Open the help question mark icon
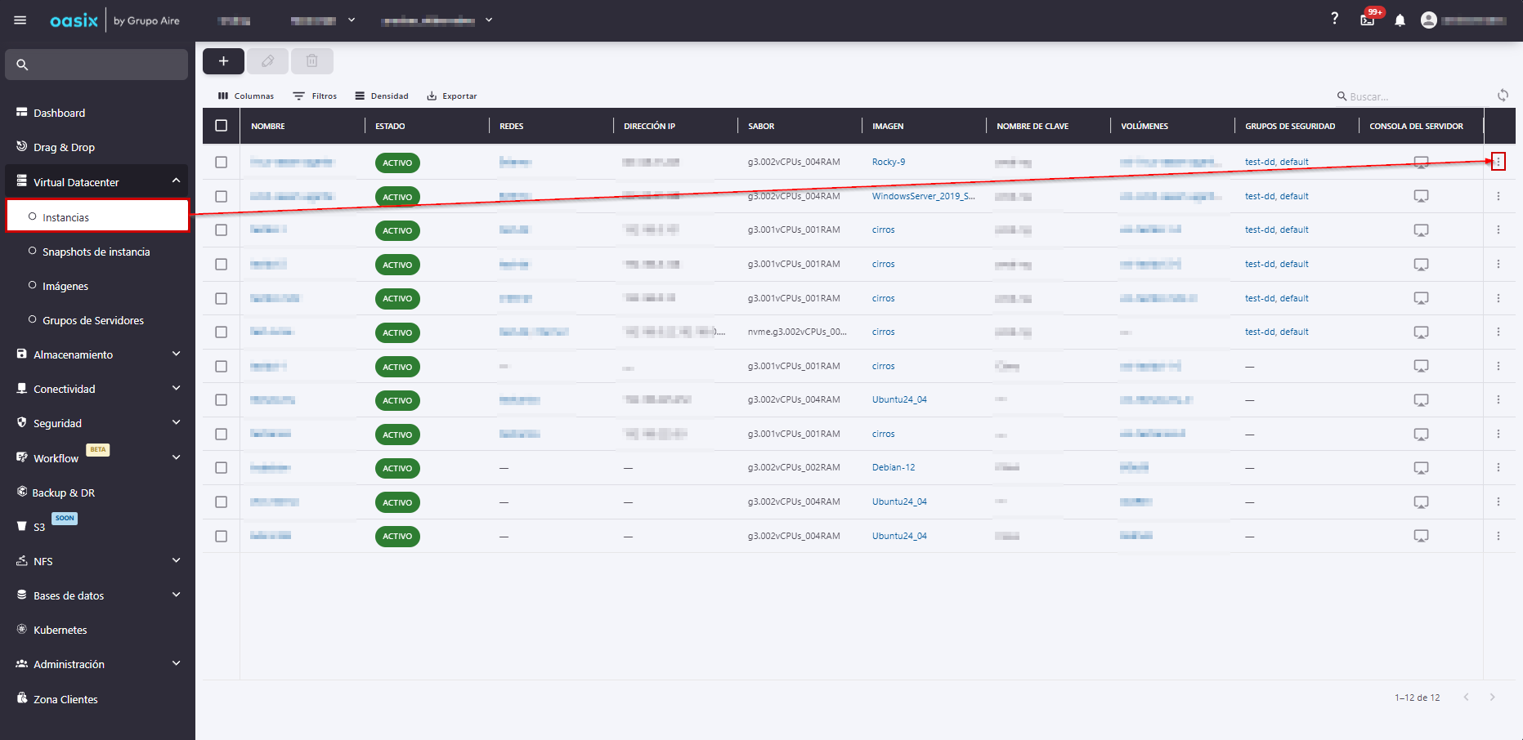This screenshot has height=740, width=1523. click(1334, 19)
